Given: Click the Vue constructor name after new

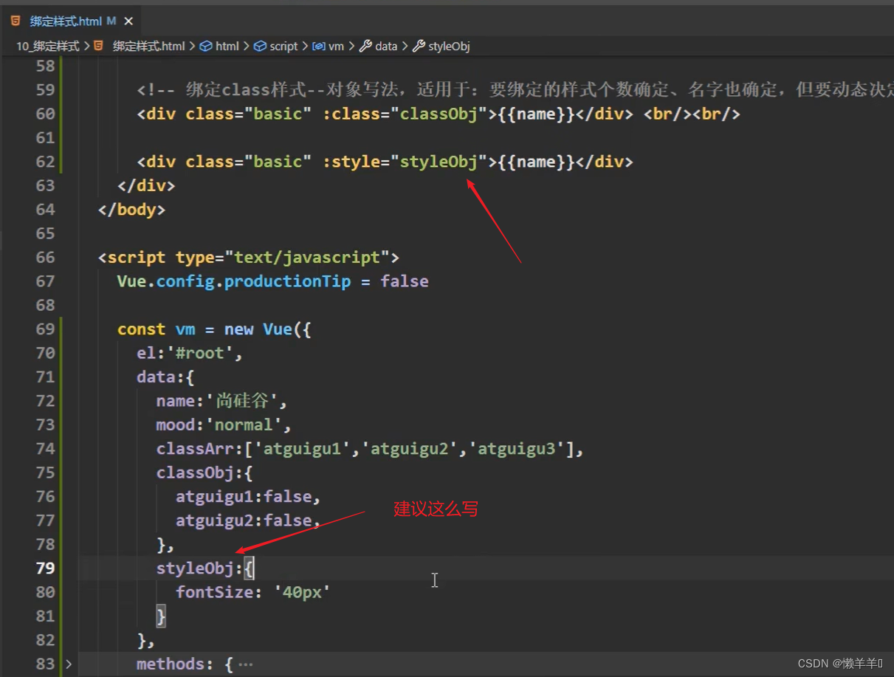Looking at the screenshot, I should 278,329.
